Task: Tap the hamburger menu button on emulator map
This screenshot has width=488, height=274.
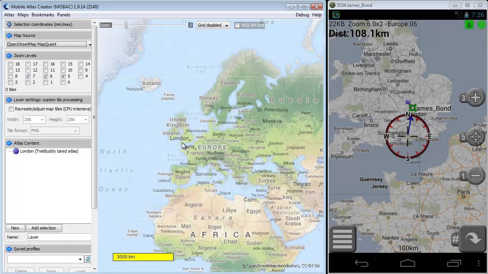Action: coord(342,239)
